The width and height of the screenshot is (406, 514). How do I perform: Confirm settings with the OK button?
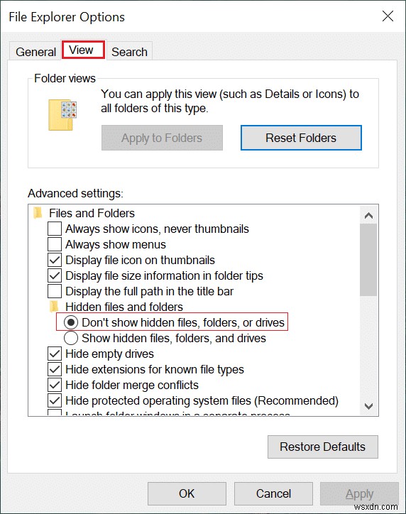click(x=187, y=493)
